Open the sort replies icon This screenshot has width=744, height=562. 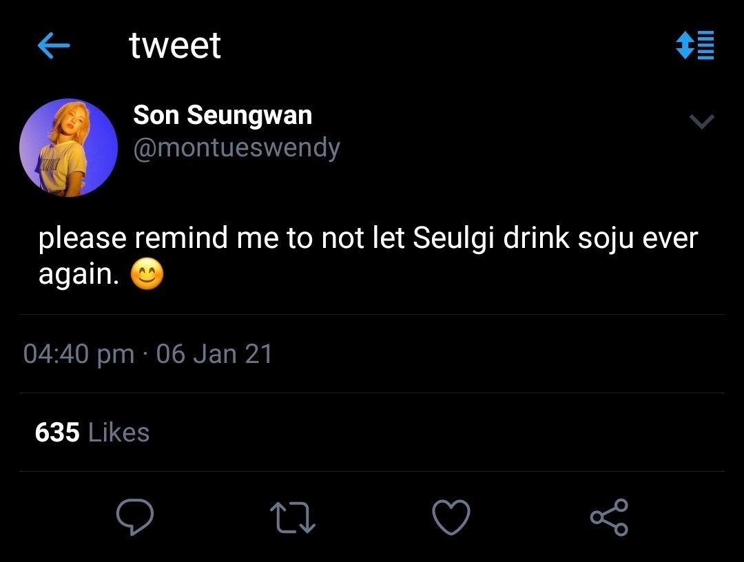click(x=695, y=45)
